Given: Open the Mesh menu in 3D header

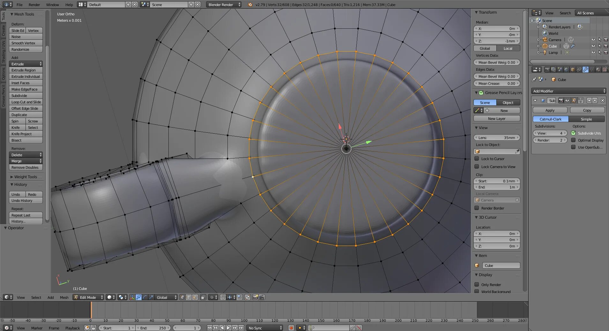Looking at the screenshot, I should 64,297.
